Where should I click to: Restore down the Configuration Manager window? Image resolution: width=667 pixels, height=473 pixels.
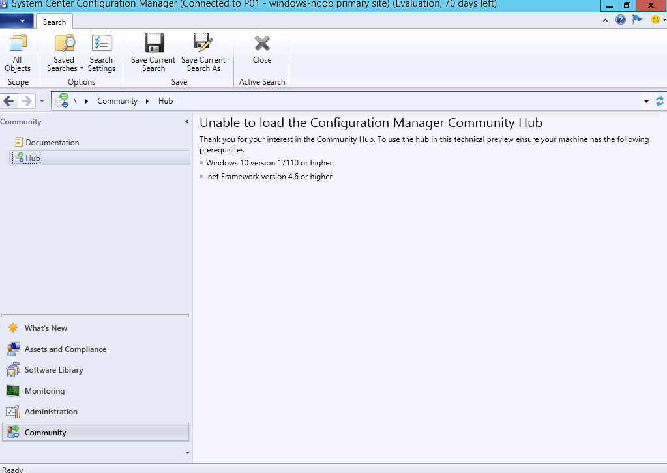(x=627, y=5)
